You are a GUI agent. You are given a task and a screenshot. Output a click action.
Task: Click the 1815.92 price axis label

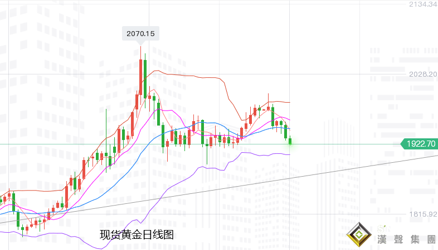coord(421,214)
